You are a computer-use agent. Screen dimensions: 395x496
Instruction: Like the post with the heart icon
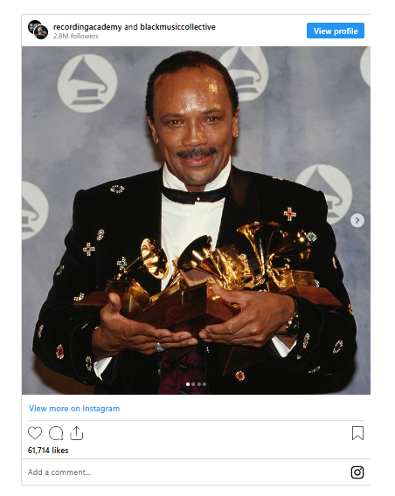pos(35,433)
